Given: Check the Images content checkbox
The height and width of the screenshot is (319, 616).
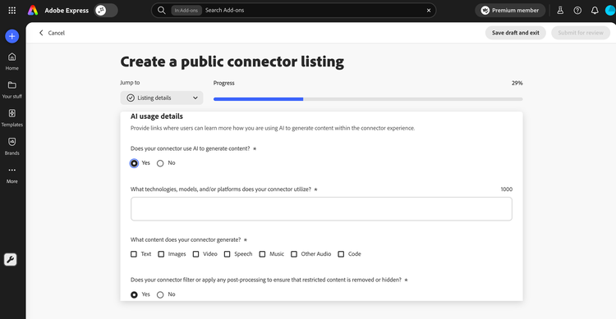Looking at the screenshot, I should [161, 254].
